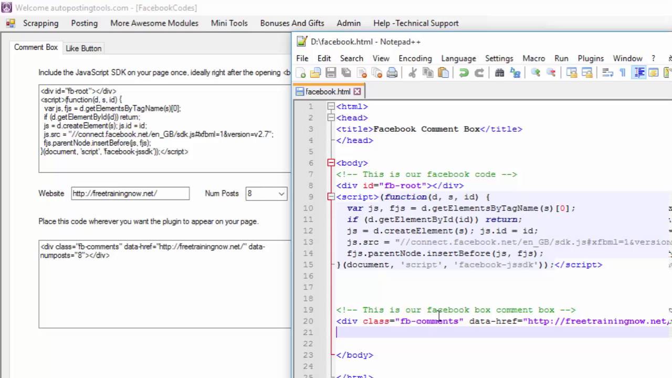The height and width of the screenshot is (378, 672).
Task: Click the Zoom In magnifier icon
Action: coord(535,73)
